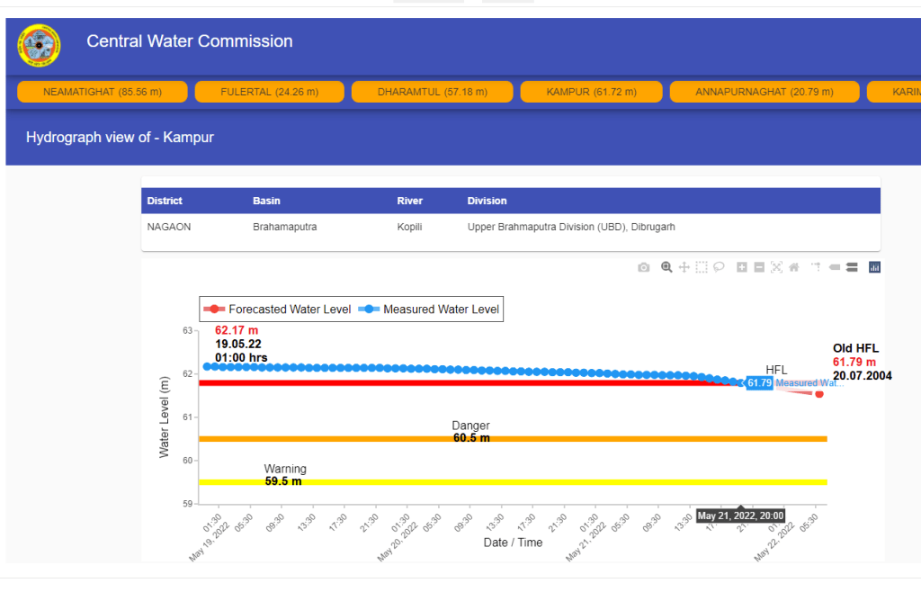Reset axes with the home icon

793,267
